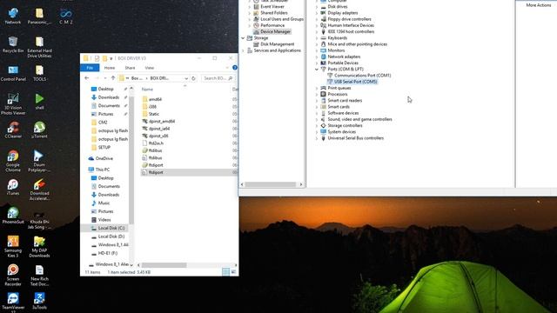This screenshot has height=313, width=557.
Task: Open the My DAP Downloads desktop folder
Action: [39, 246]
